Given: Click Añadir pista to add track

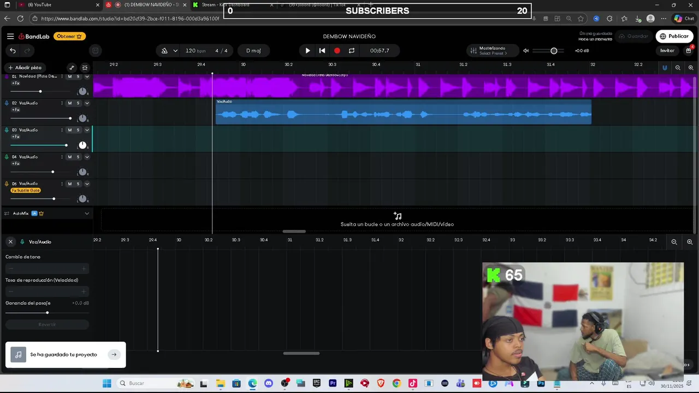Looking at the screenshot, I should (x=25, y=68).
